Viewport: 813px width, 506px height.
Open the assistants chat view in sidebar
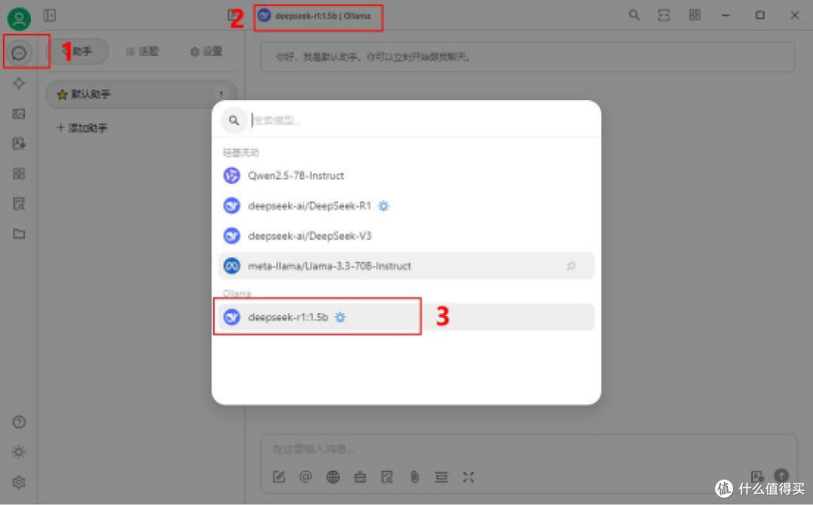click(19, 53)
